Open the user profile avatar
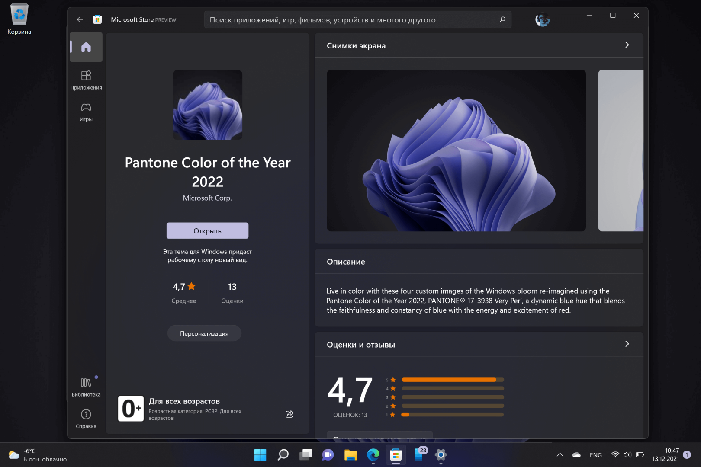This screenshot has width=701, height=467. (x=542, y=19)
